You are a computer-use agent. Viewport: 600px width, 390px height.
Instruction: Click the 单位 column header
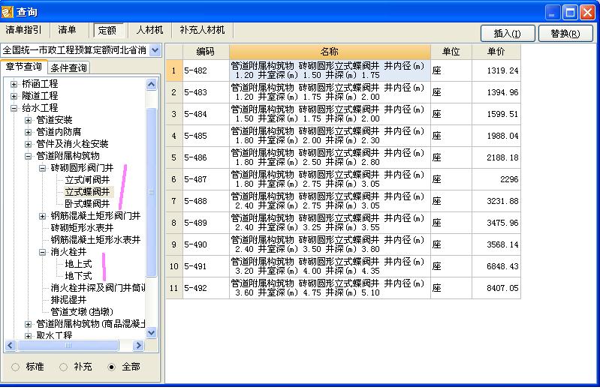[x=451, y=52]
